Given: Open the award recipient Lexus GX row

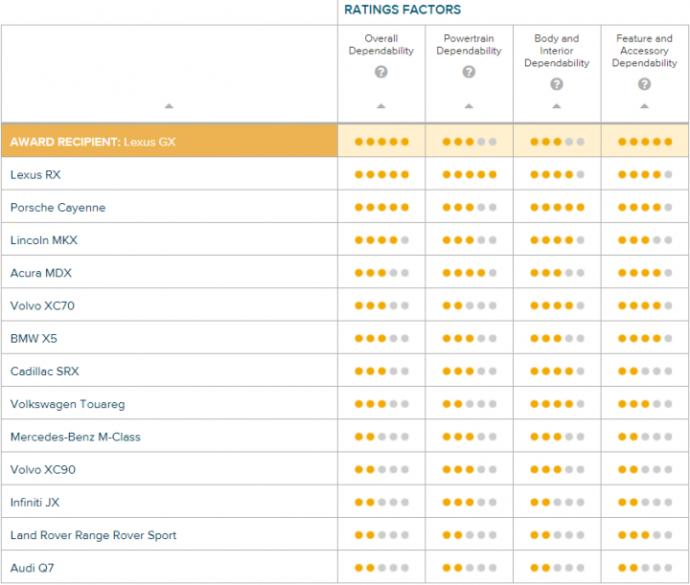Looking at the screenshot, I should [x=170, y=141].
